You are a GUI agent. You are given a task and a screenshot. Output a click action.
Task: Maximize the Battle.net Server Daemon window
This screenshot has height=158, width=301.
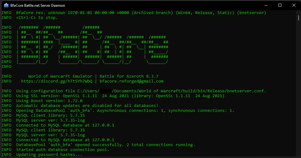[280, 6]
